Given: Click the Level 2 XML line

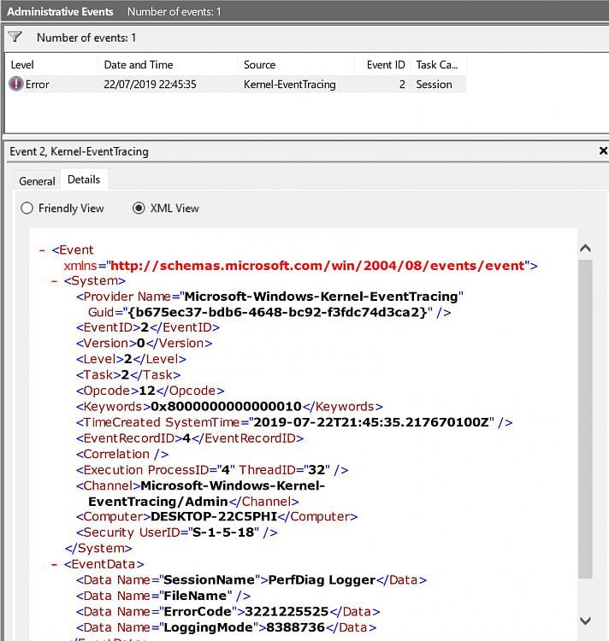Looking at the screenshot, I should 131,359.
